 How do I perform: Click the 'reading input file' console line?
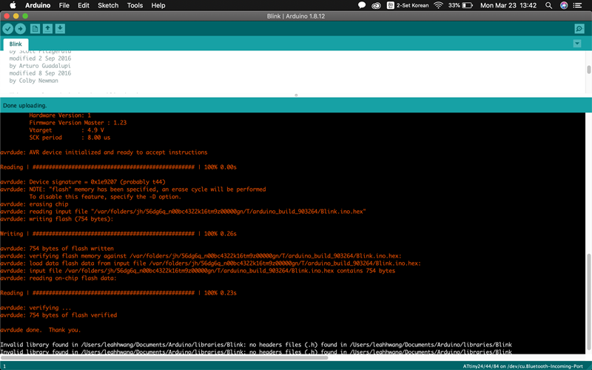coord(183,212)
